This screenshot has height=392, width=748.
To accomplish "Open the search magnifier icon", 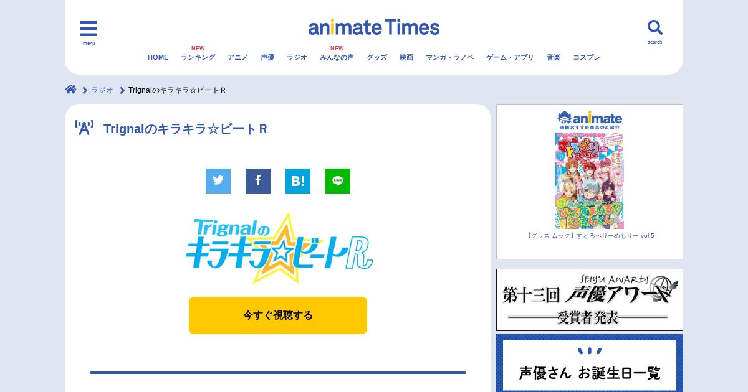I will 655,27.
